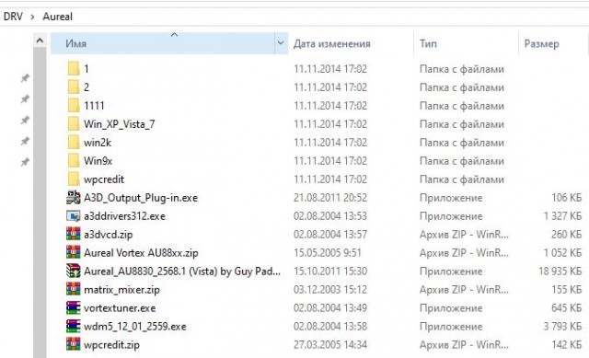This screenshot has height=358, width=589.
Task: Go to DRV in the address breadcrumb
Action: pos(13,17)
